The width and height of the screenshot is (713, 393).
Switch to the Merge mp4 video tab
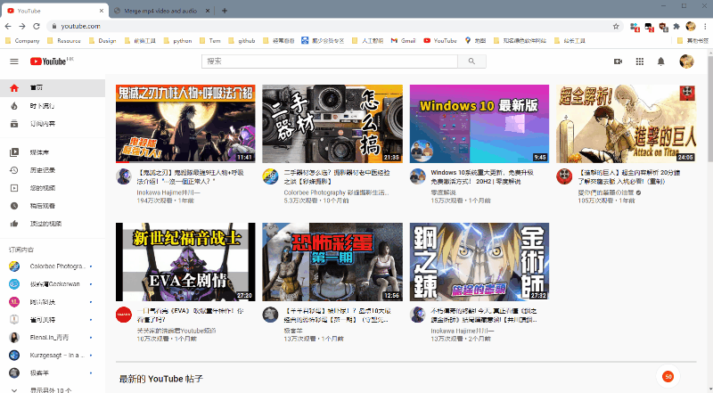(x=160, y=10)
